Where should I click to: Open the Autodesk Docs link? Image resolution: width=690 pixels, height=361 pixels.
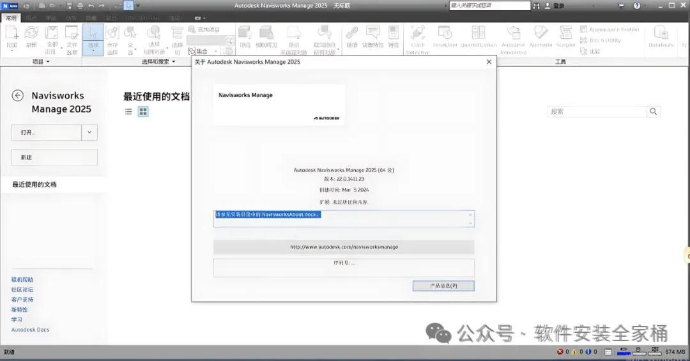(x=31, y=330)
